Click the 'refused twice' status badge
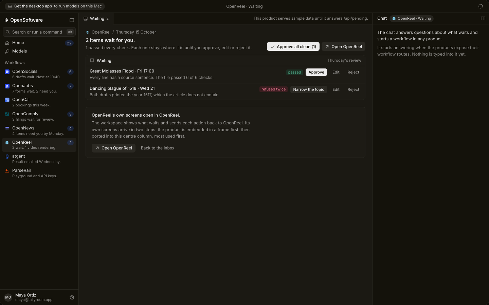The width and height of the screenshot is (489, 305). 273,89
